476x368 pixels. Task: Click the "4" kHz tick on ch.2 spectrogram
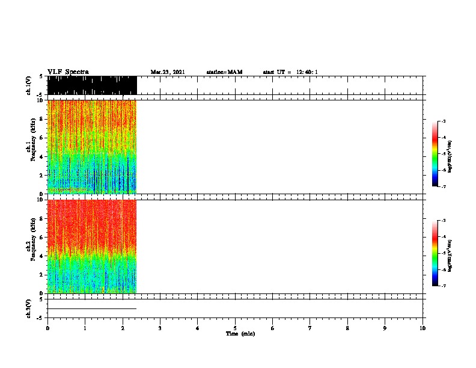tap(41, 256)
